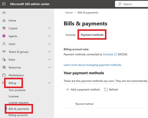Open Billing accounts under Billing

(18, 115)
